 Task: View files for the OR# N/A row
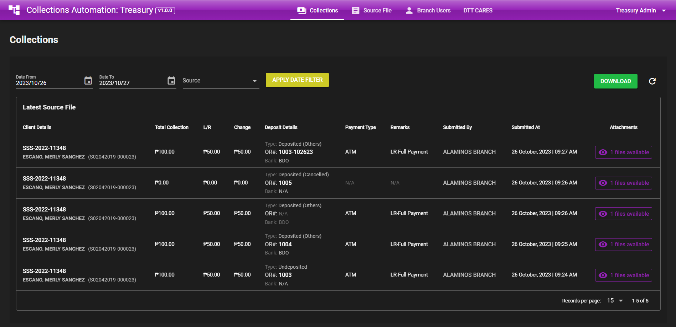pos(623,214)
